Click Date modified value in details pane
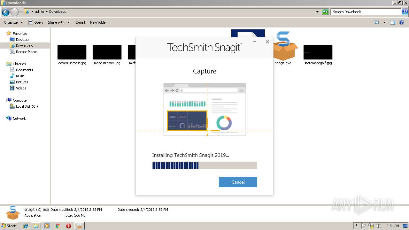The height and width of the screenshot is (230, 409). pyautogui.click(x=88, y=210)
